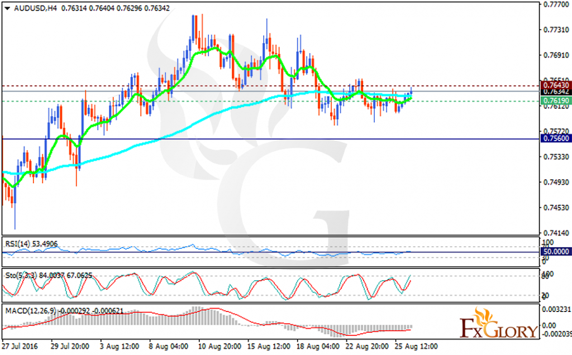This screenshot has width=572, height=355.
Task: Click the 29 Jul 20:00 time label
Action: click(x=70, y=346)
